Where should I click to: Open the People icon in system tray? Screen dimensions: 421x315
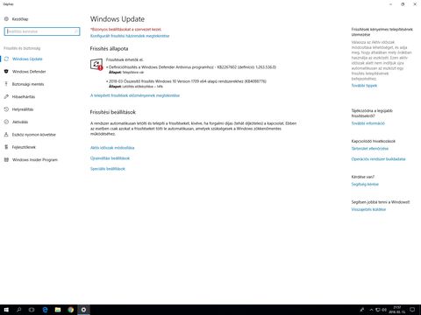tap(362, 310)
